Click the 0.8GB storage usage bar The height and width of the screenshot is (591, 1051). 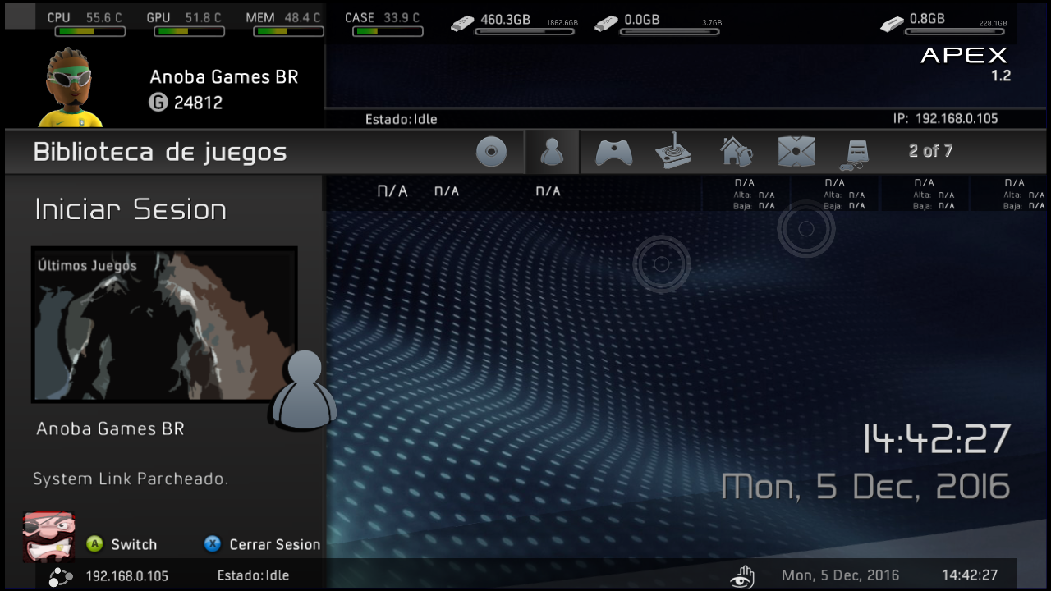pyautogui.click(x=955, y=32)
